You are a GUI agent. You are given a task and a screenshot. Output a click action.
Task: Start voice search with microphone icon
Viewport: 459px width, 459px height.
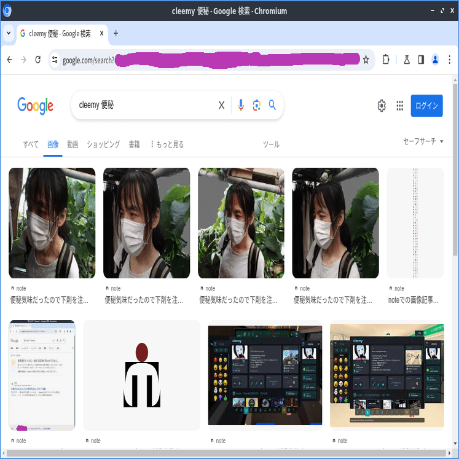tap(241, 105)
